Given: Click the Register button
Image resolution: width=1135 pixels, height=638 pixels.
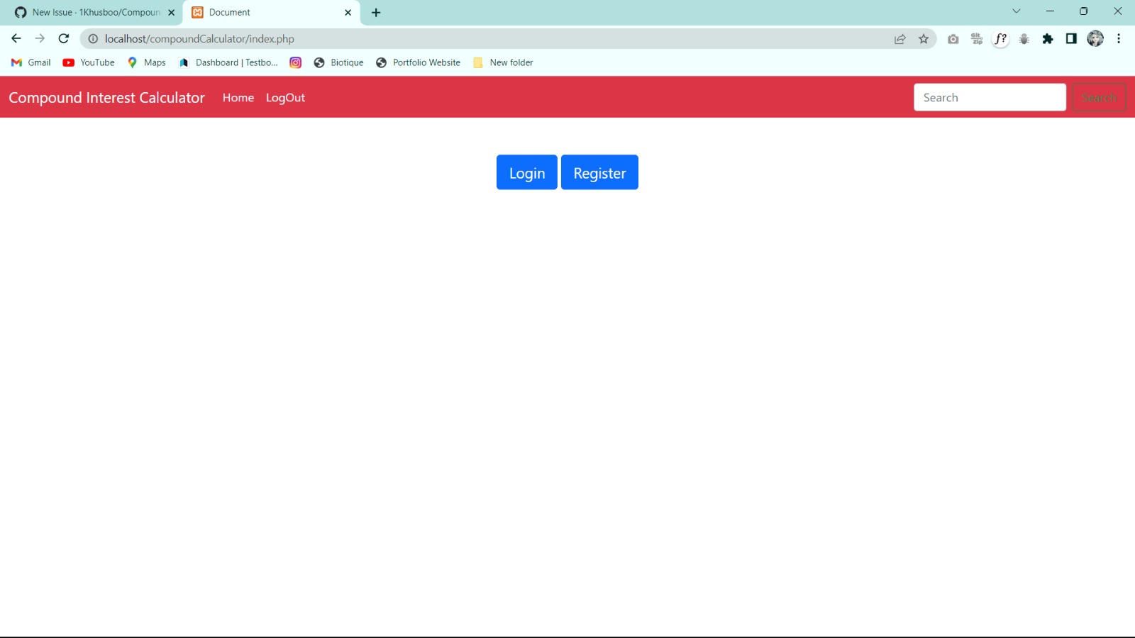Looking at the screenshot, I should point(599,172).
